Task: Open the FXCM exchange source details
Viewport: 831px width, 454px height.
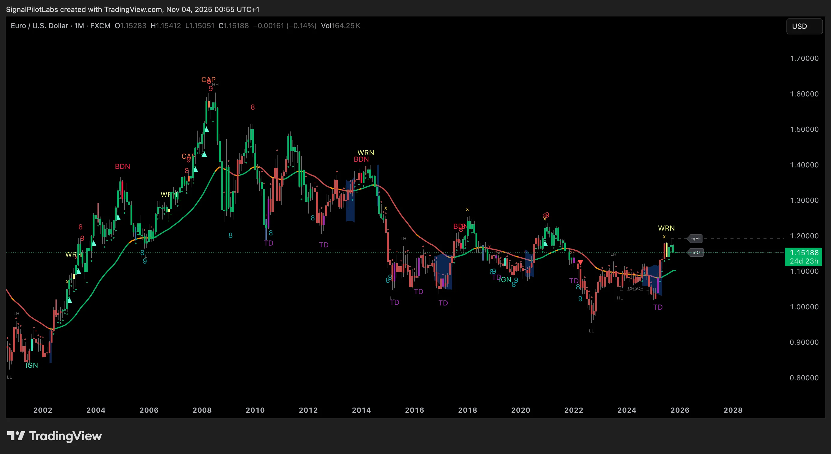Action: 100,26
